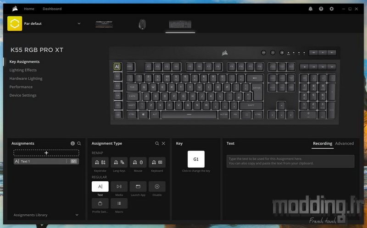This screenshot has width=367, height=228.
Task: Click the G1 badge on Text 1
Action: (x=73, y=161)
